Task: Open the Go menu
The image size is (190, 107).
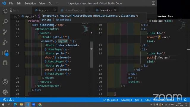Action: pyautogui.click(x=50, y=3)
